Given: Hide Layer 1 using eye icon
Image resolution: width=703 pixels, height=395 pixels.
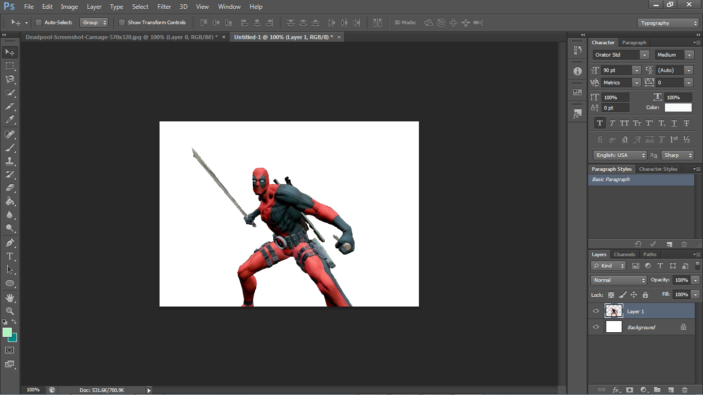Looking at the screenshot, I should (x=596, y=311).
